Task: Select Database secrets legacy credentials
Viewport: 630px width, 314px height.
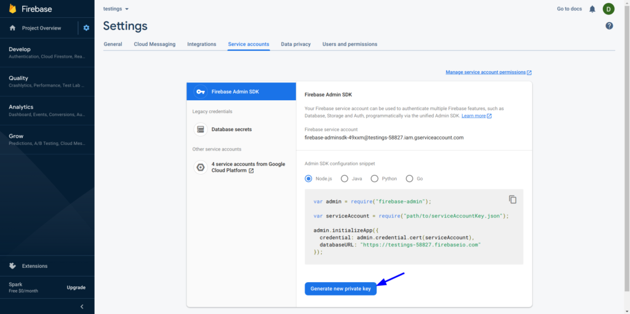Action: (x=231, y=129)
